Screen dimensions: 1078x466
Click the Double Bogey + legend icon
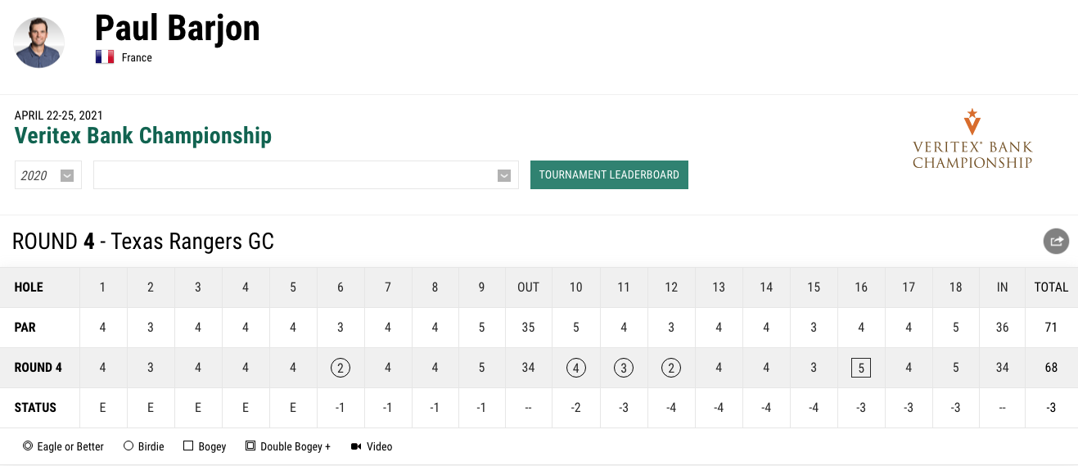pyautogui.click(x=250, y=446)
